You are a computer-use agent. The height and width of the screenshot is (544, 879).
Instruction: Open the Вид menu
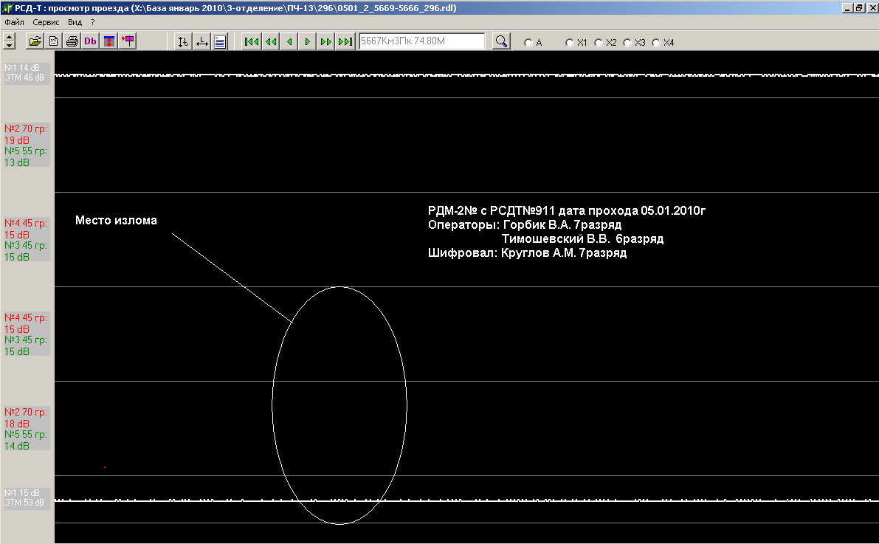click(75, 22)
